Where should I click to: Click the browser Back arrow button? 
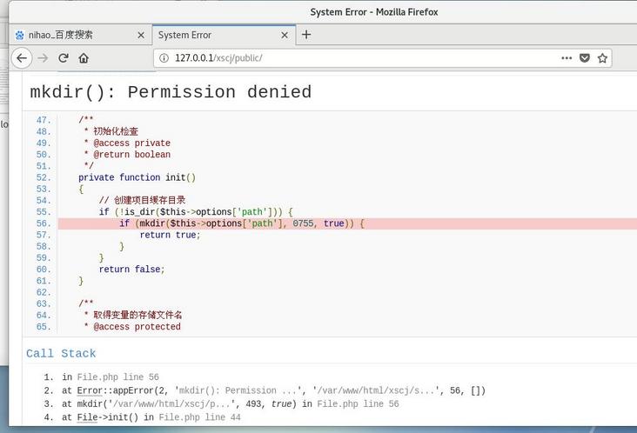coord(21,58)
